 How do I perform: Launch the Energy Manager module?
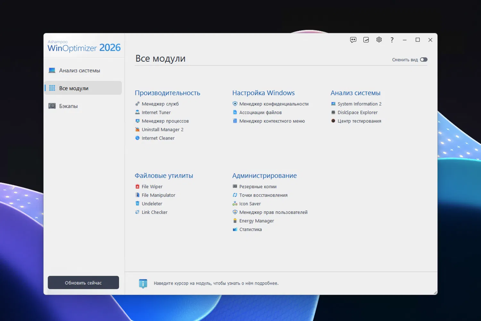257,221
